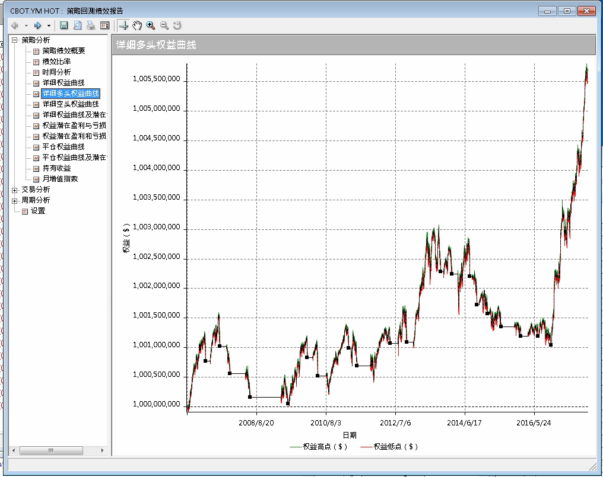Click the printer icon in toolbar

click(x=91, y=25)
